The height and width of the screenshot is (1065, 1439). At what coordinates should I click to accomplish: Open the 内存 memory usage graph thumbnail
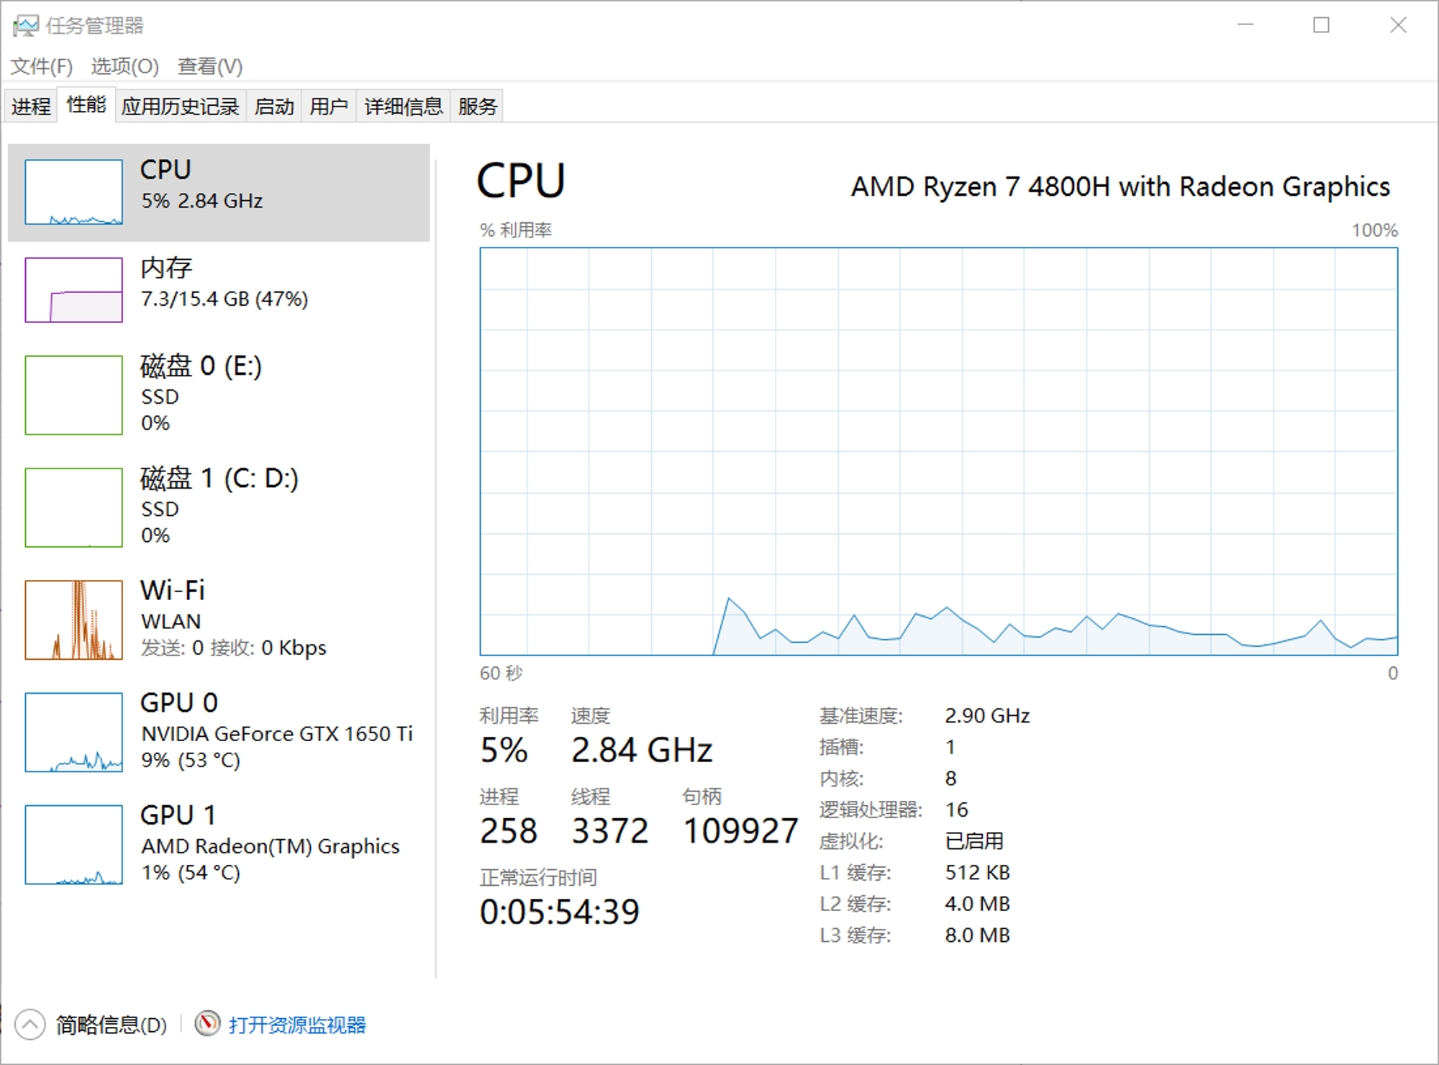73,290
